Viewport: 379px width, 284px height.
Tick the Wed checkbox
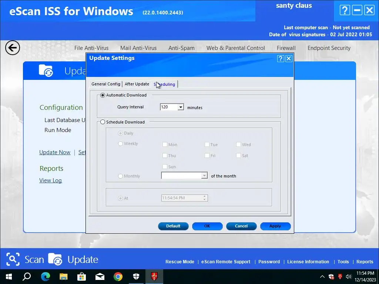click(238, 145)
